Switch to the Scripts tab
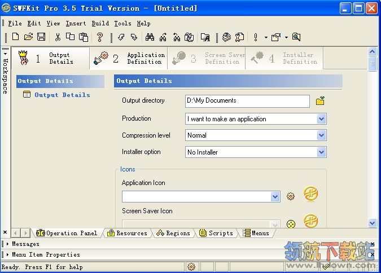This screenshot has width=381, height=273. (x=216, y=233)
